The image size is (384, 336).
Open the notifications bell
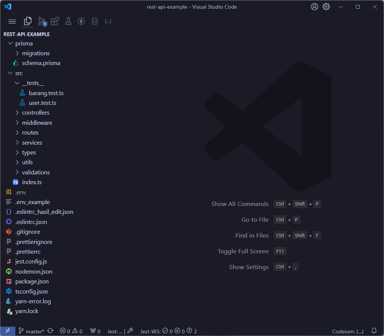(x=374, y=331)
